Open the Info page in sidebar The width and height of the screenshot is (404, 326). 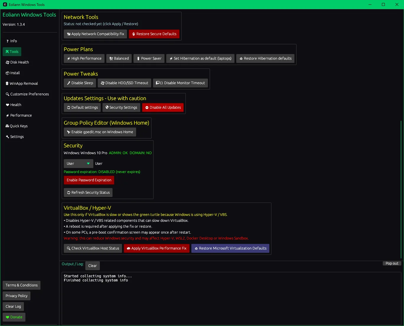point(12,41)
